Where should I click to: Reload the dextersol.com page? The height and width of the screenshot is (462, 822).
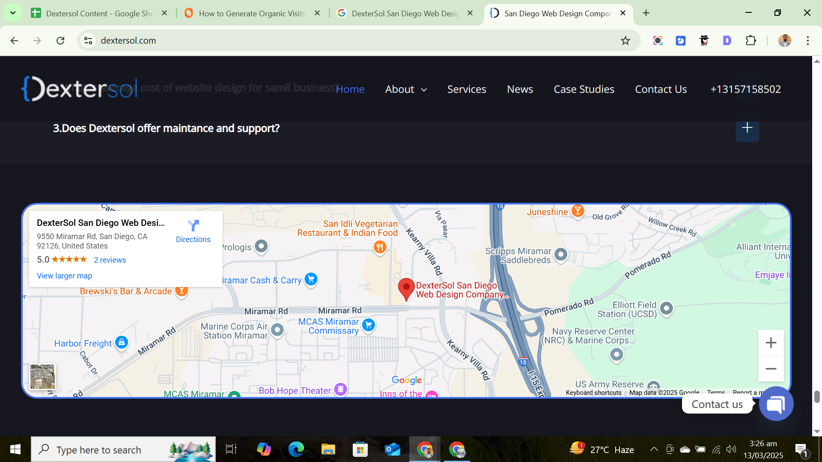click(x=60, y=41)
